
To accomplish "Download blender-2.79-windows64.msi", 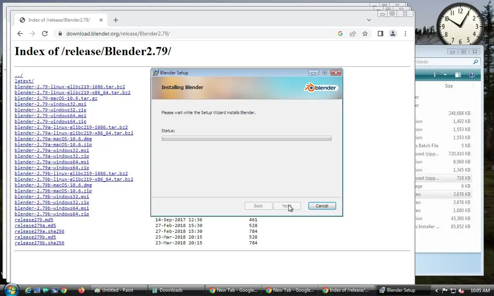I will 51,116.
